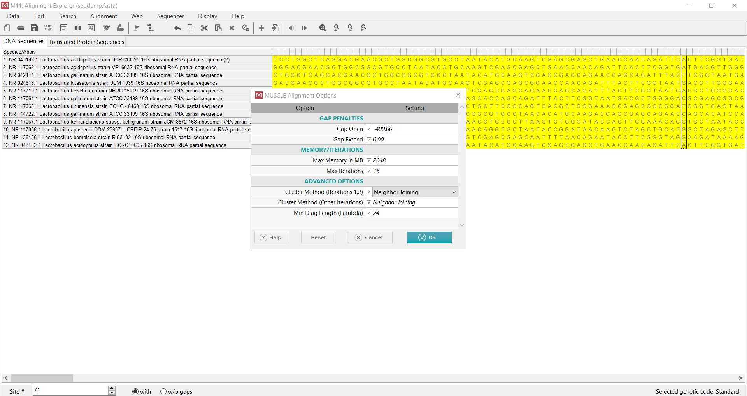This screenshot has height=396, width=747.
Task: Save the alignment session with floppy icon
Action: (x=34, y=28)
